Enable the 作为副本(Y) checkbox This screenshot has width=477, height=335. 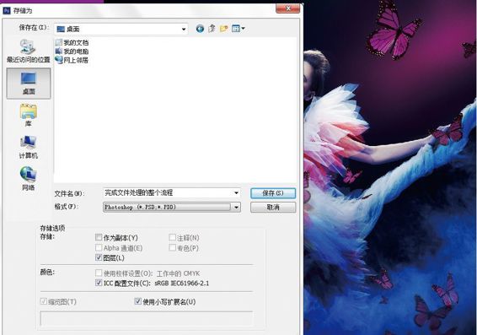pos(99,237)
